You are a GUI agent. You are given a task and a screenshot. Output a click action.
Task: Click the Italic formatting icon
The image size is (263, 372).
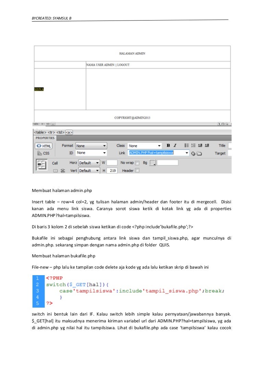coord(175,145)
